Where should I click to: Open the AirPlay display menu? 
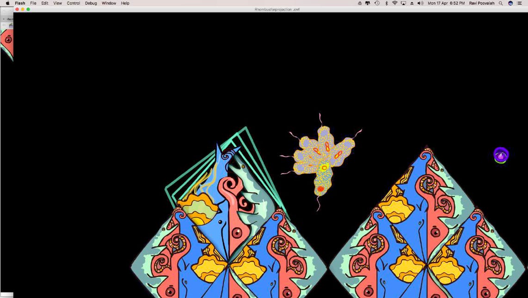coord(403,3)
